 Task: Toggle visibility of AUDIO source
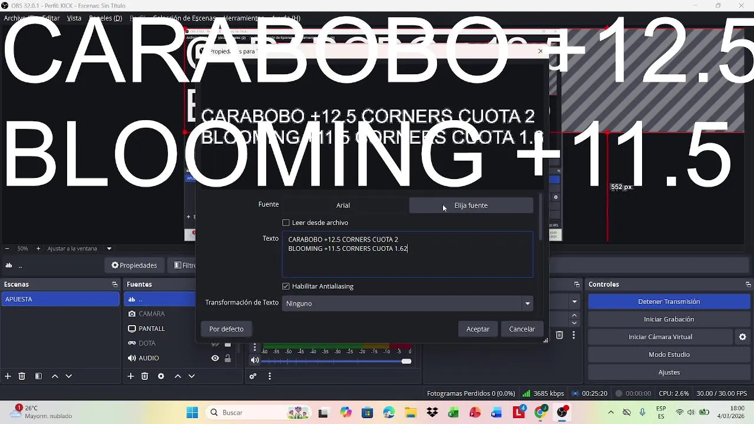[215, 358]
